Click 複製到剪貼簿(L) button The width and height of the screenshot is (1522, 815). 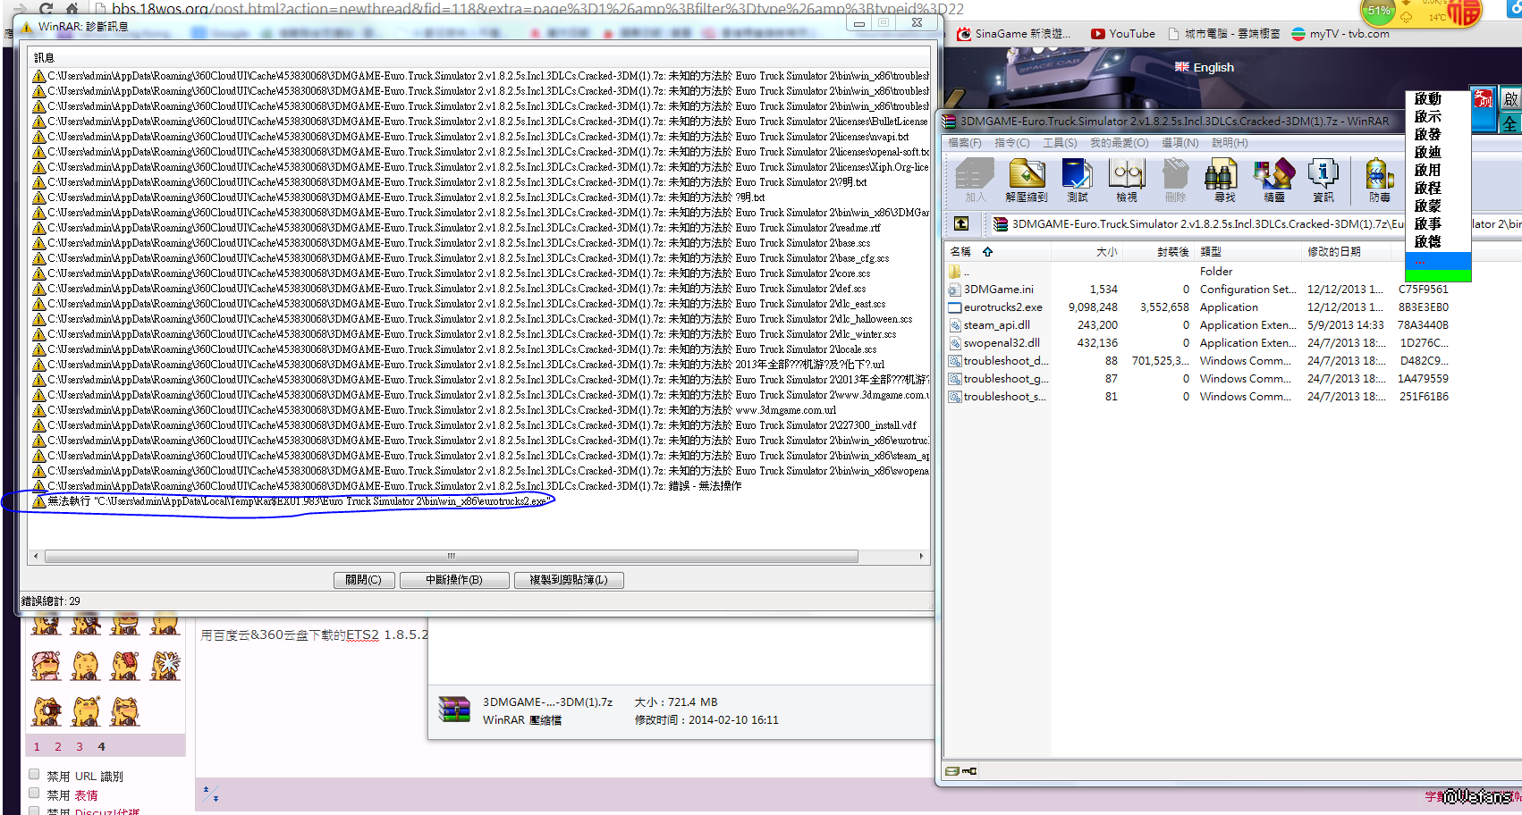569,580
